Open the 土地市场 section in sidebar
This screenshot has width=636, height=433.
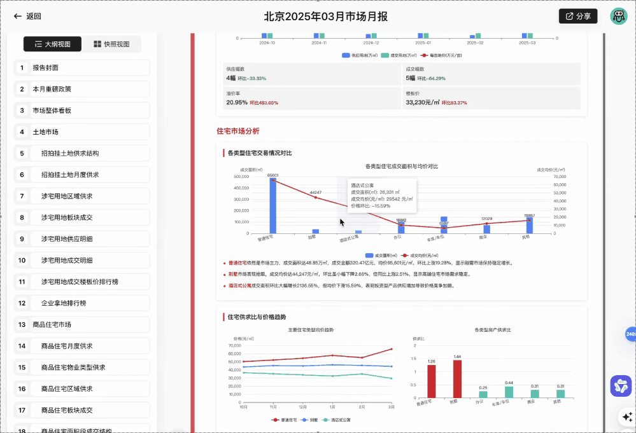click(x=81, y=132)
